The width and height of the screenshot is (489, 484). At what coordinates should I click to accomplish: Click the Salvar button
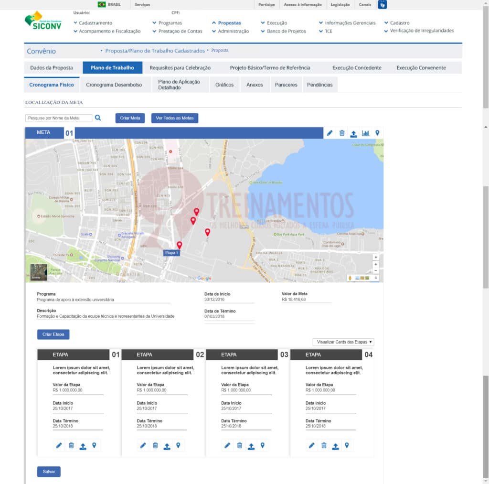[x=49, y=472]
